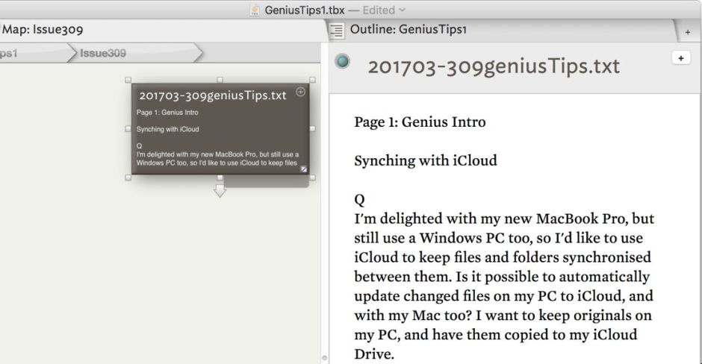This screenshot has width=702, height=364.
Task: Click the left-middle resize handle of the note
Action: point(128,129)
